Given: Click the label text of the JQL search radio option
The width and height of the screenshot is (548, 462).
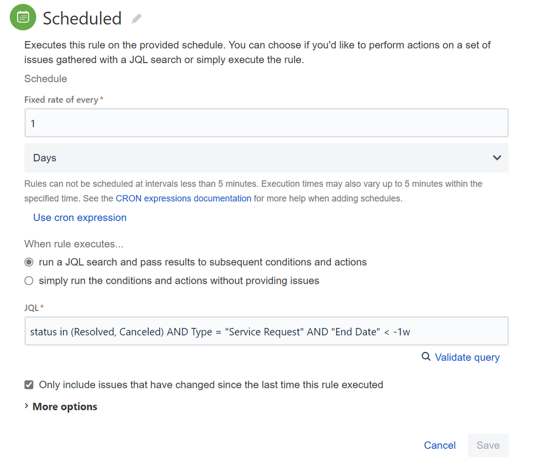Looking at the screenshot, I should click(202, 262).
